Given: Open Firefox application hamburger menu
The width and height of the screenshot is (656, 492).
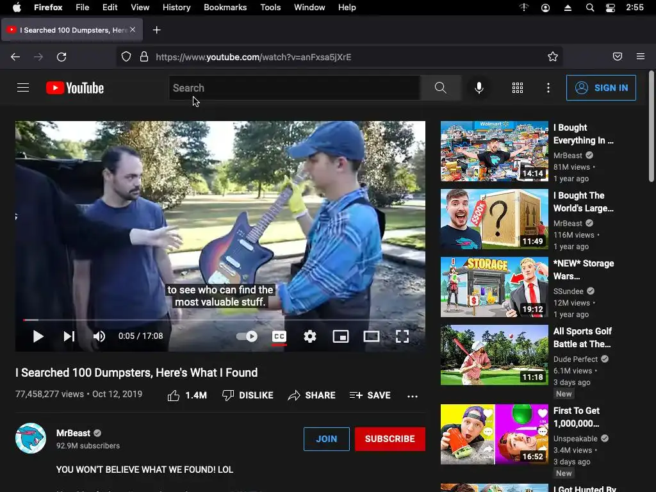Looking at the screenshot, I should tap(641, 56).
